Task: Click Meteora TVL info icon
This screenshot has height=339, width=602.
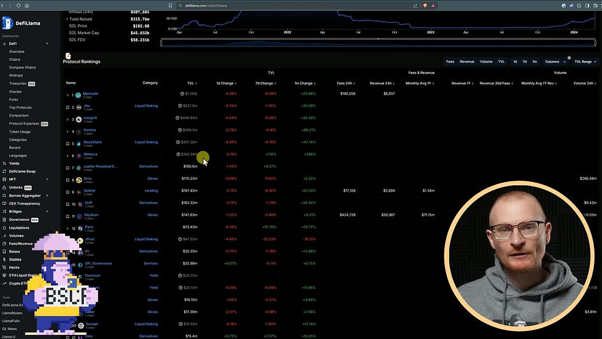Action: coord(178,154)
